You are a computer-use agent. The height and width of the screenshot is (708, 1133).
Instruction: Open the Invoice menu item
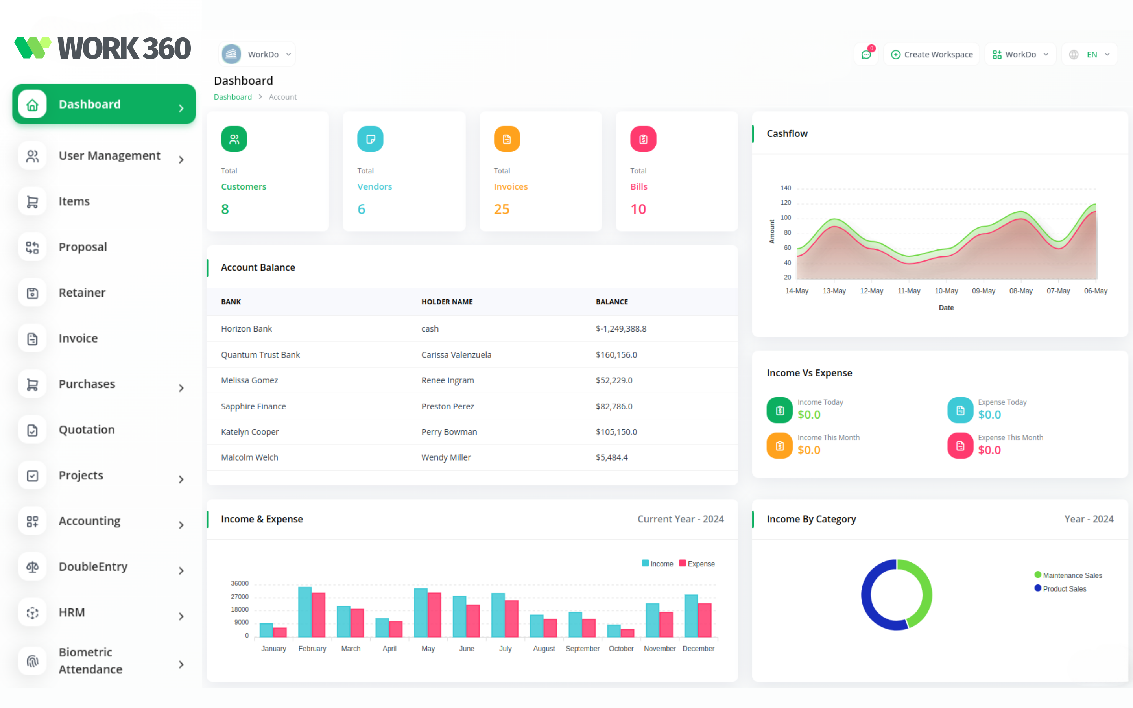(78, 338)
